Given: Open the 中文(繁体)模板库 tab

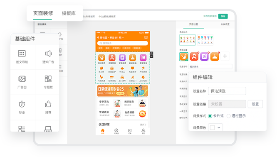Looking at the screenshot, I should [x=107, y=16].
